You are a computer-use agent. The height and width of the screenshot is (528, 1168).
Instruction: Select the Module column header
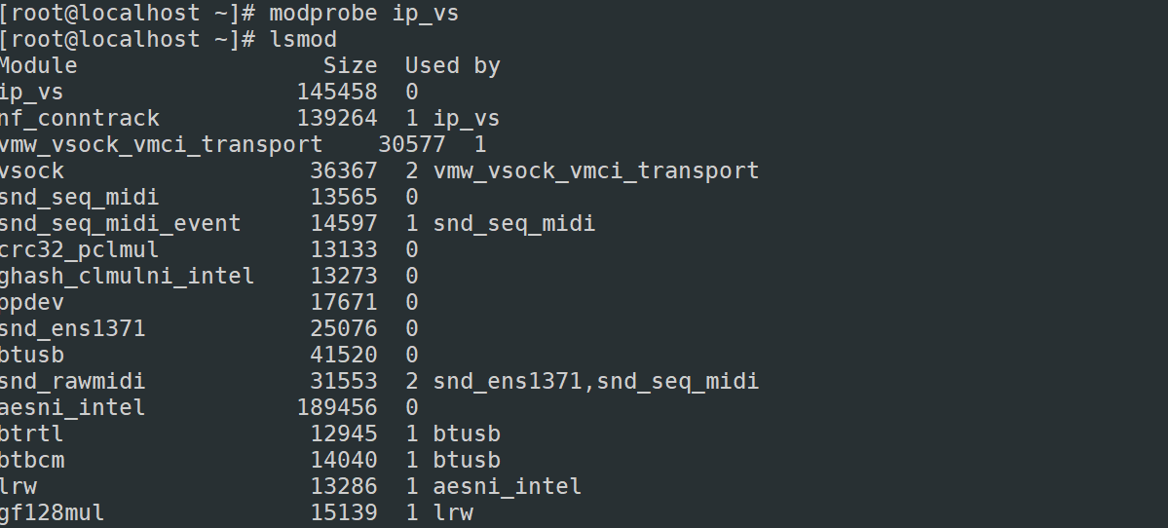pyautogui.click(x=38, y=65)
